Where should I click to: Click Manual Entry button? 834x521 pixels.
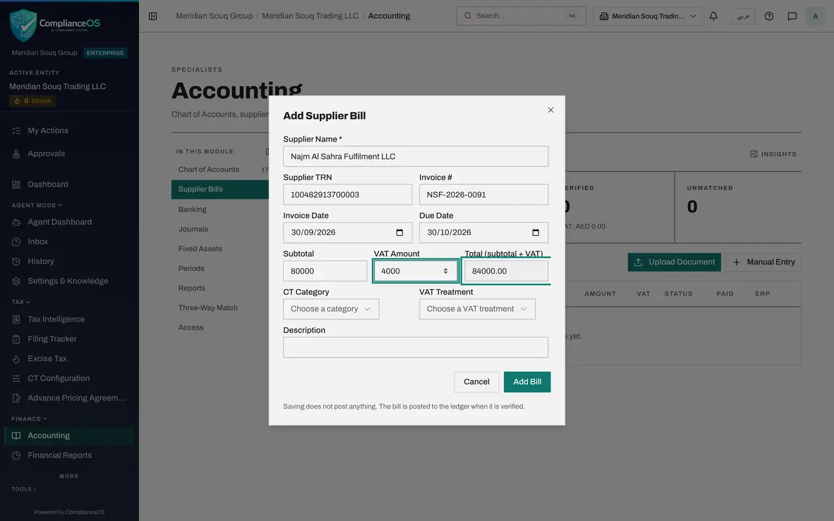(764, 262)
